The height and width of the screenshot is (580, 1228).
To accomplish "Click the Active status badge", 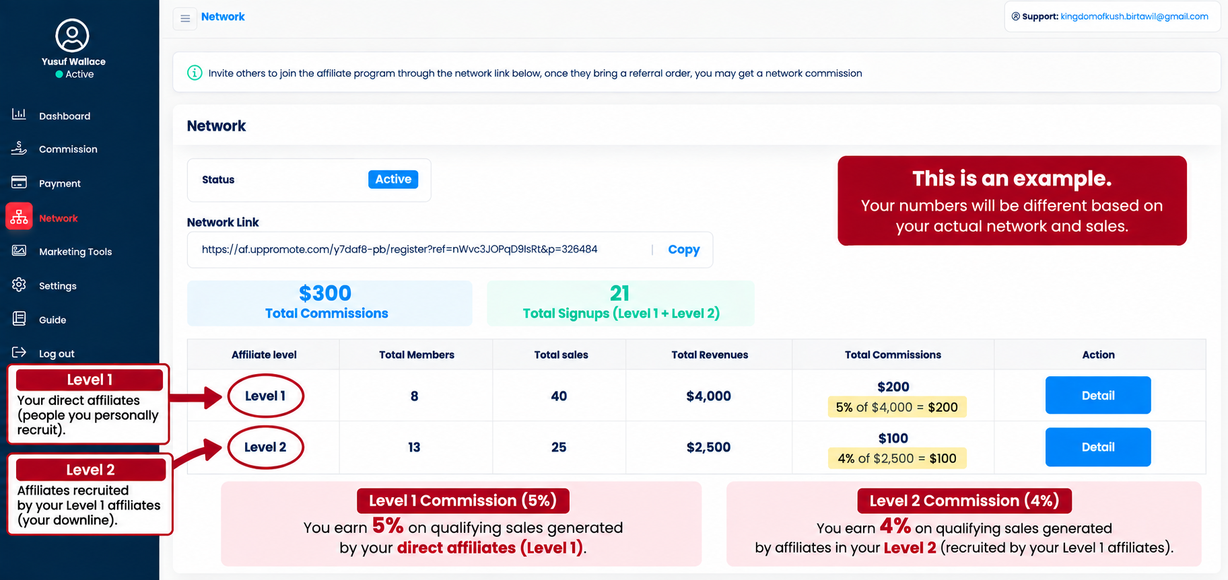I will [x=393, y=179].
